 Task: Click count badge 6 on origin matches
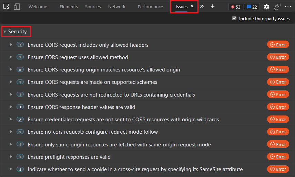(20, 70)
